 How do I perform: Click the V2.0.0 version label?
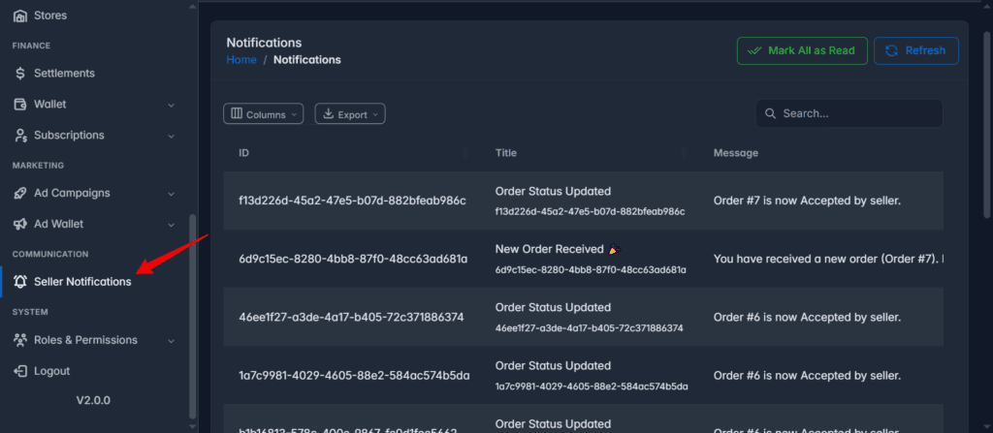tap(93, 400)
